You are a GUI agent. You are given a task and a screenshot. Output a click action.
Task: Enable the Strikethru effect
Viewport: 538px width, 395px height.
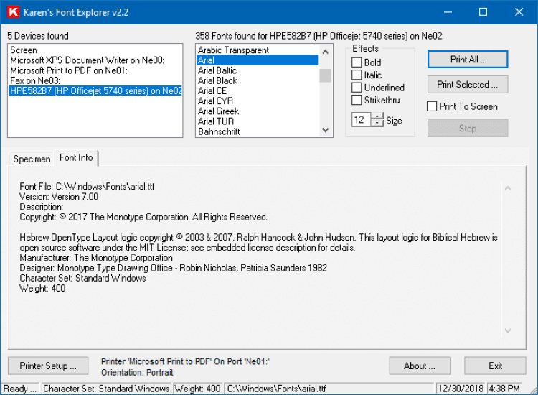pos(357,101)
